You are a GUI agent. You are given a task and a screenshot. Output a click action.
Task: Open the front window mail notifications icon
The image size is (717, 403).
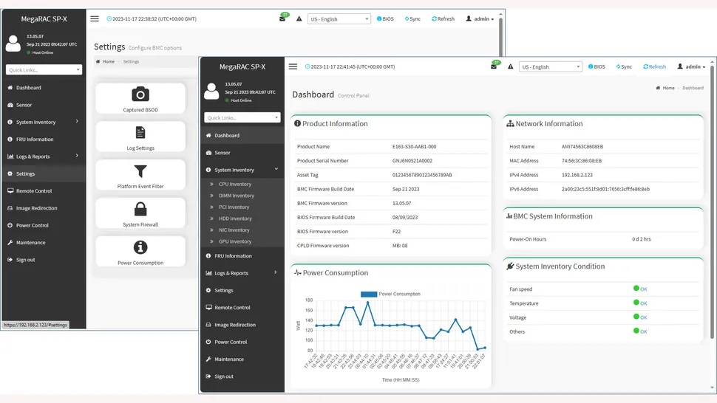point(494,66)
